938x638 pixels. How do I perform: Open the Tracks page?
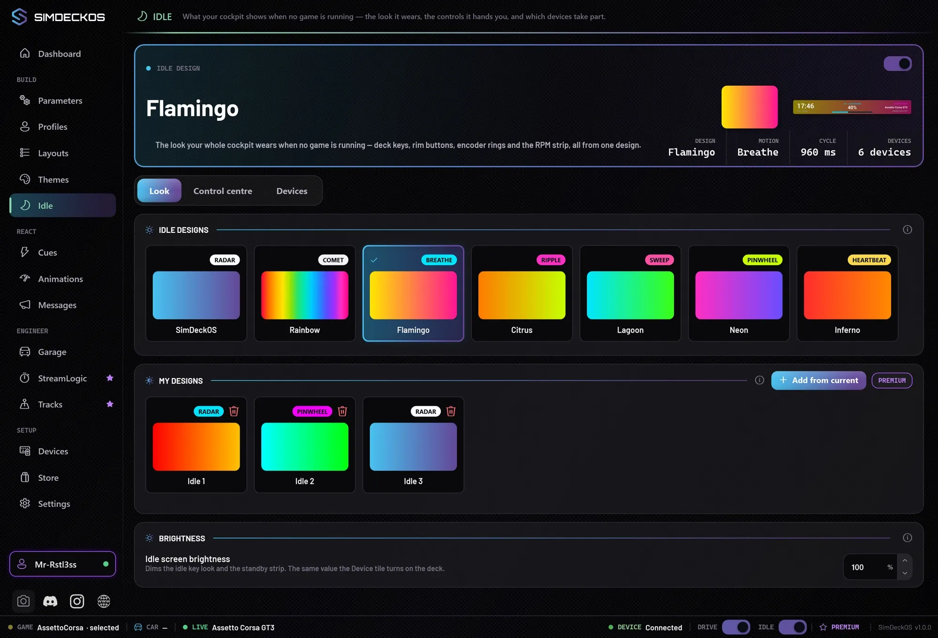(x=62, y=404)
